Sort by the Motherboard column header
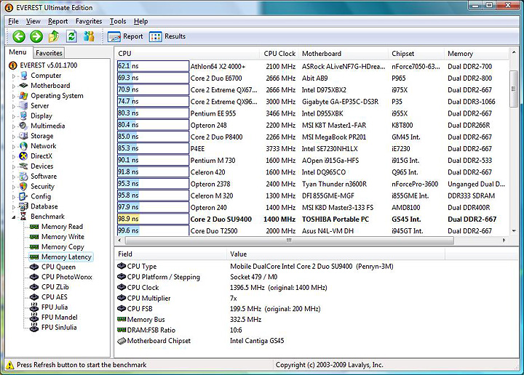 [344, 53]
